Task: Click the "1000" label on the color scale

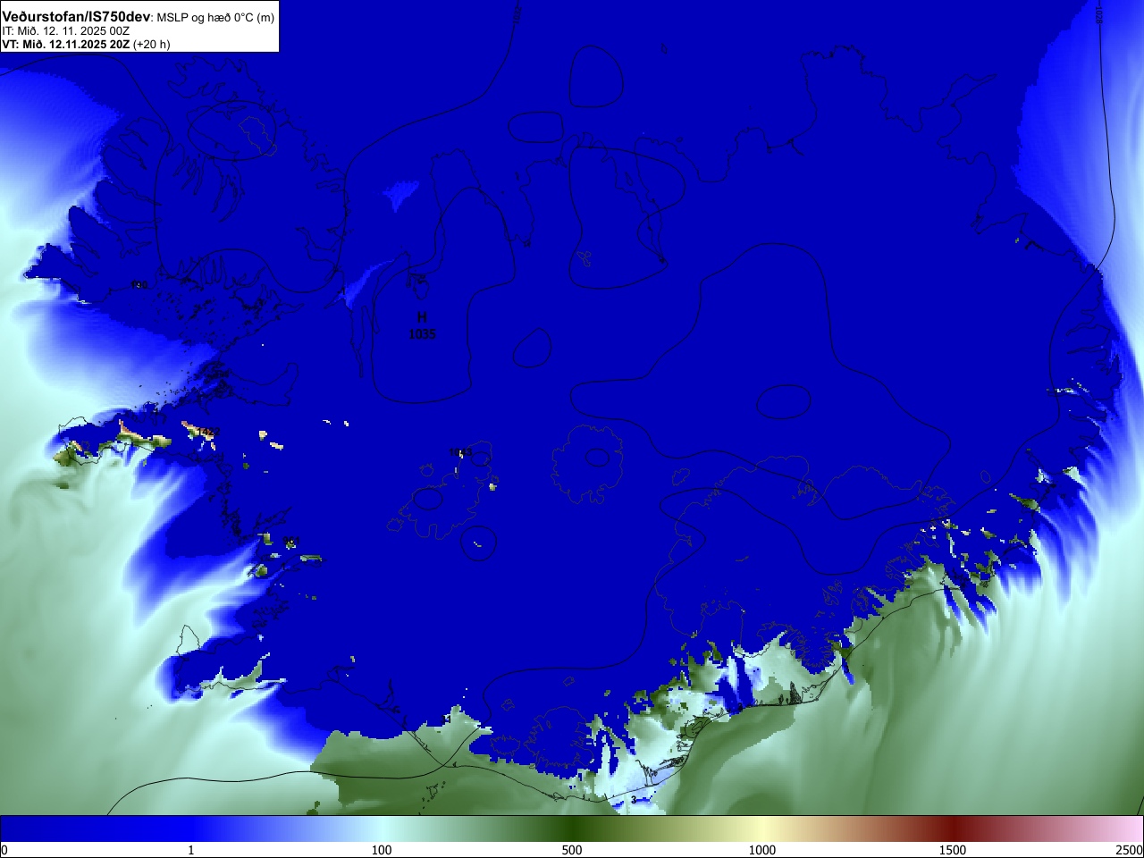Action: (762, 850)
